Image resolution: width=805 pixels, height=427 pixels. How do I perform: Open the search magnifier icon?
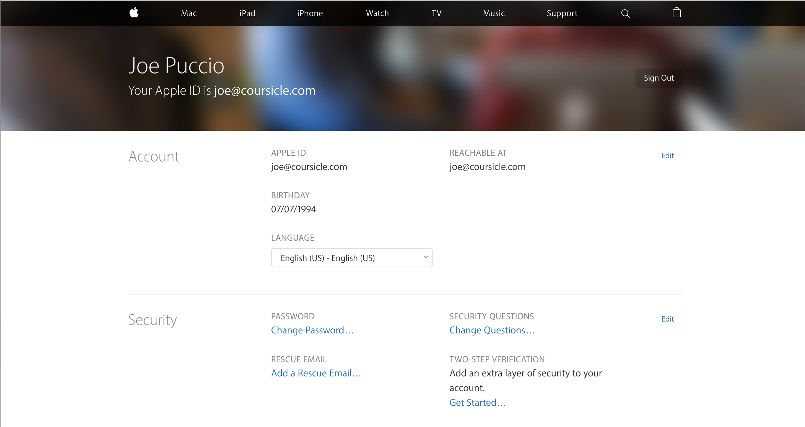(x=625, y=14)
